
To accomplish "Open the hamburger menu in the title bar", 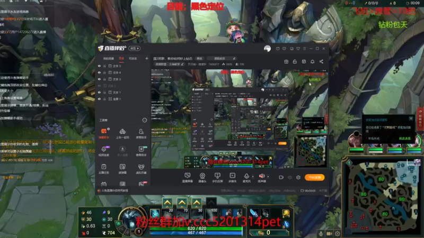I will (304, 49).
